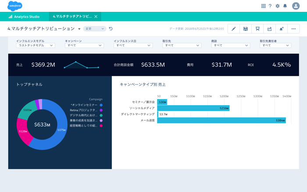Viewport: 307px width, 192px height.
Task: Save the dashboard with floppy disk icon
Action: [x=246, y=29]
